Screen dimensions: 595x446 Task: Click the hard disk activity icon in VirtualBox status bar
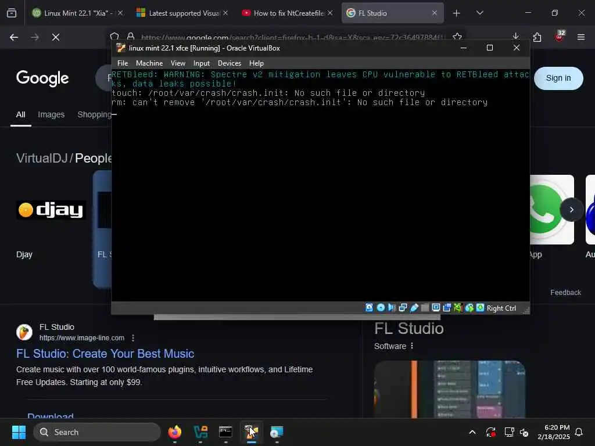369,308
